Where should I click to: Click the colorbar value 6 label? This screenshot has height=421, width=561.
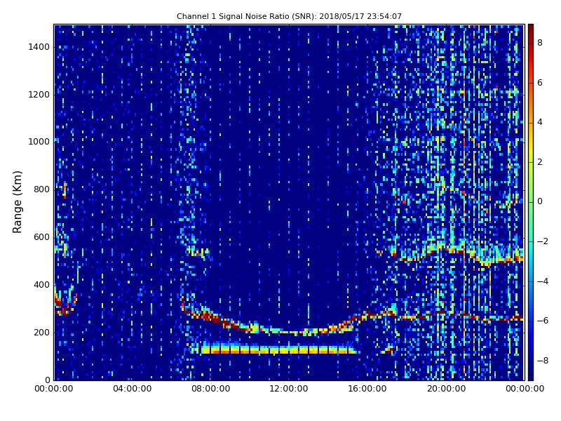(x=540, y=83)
